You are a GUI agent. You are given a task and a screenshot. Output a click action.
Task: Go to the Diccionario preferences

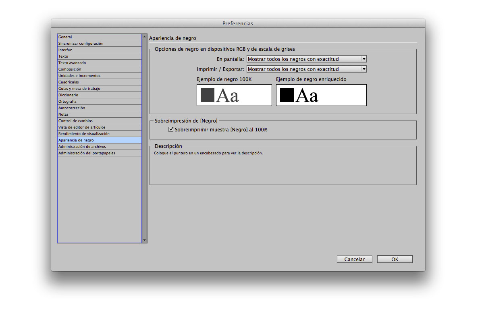coord(100,95)
